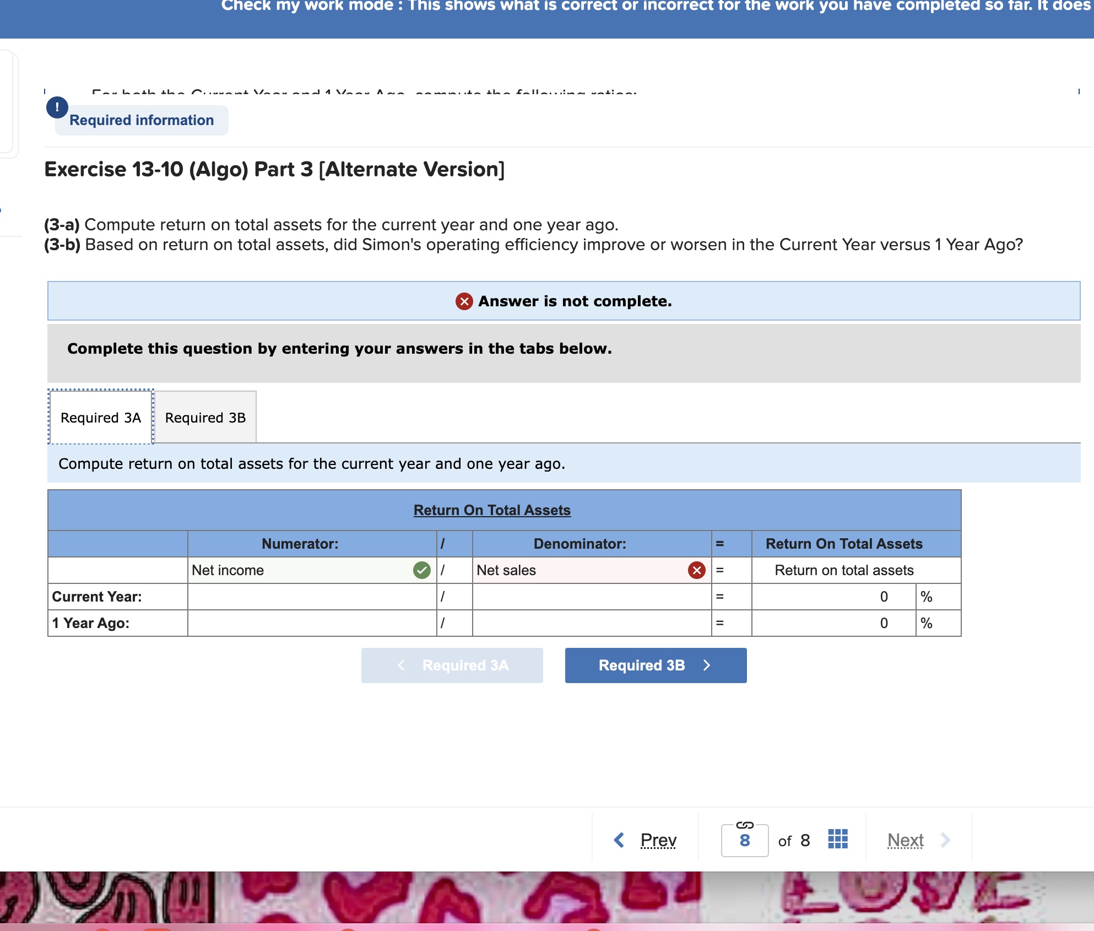Click the 1 Year Ago denominator input cell
This screenshot has width=1094, height=931.
coord(589,623)
